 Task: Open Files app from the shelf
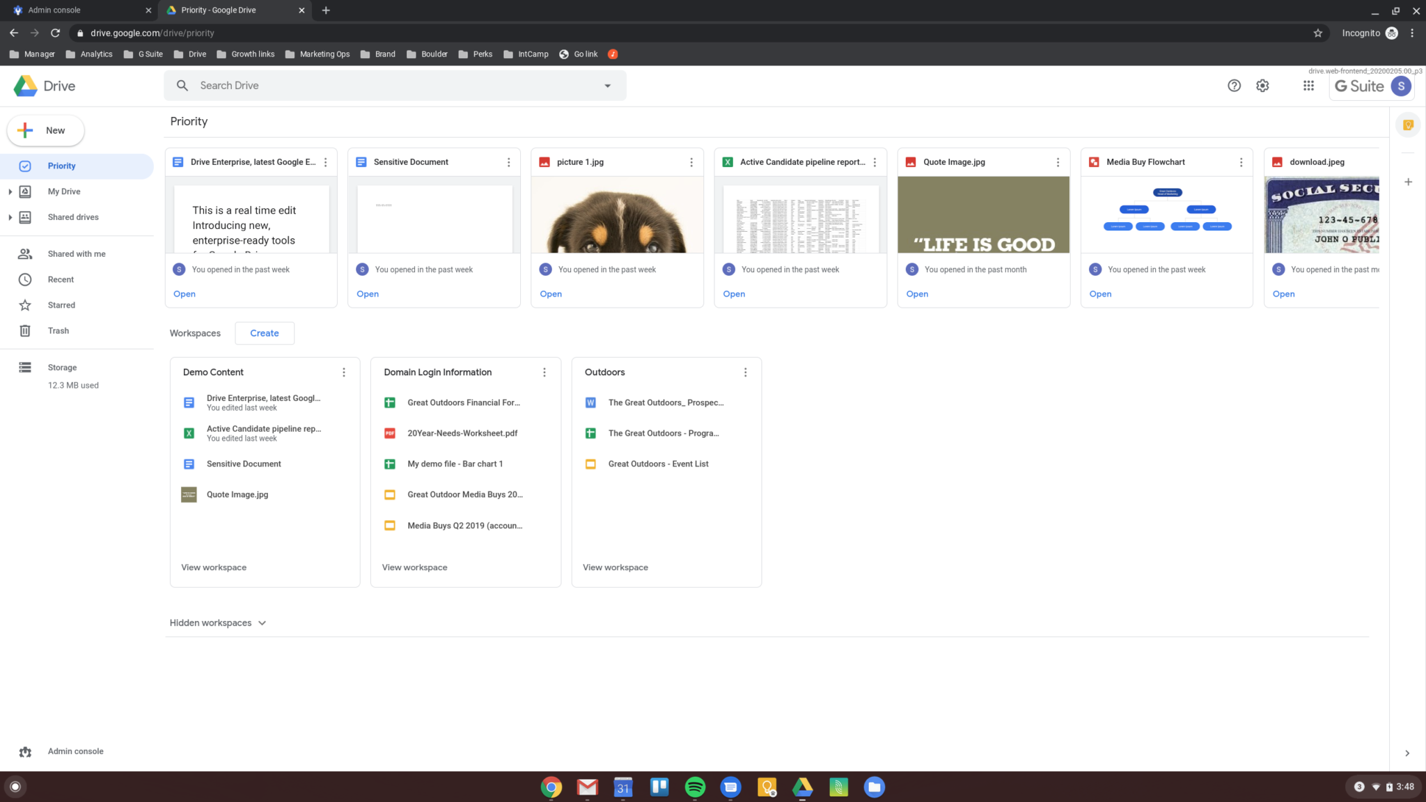pos(875,787)
